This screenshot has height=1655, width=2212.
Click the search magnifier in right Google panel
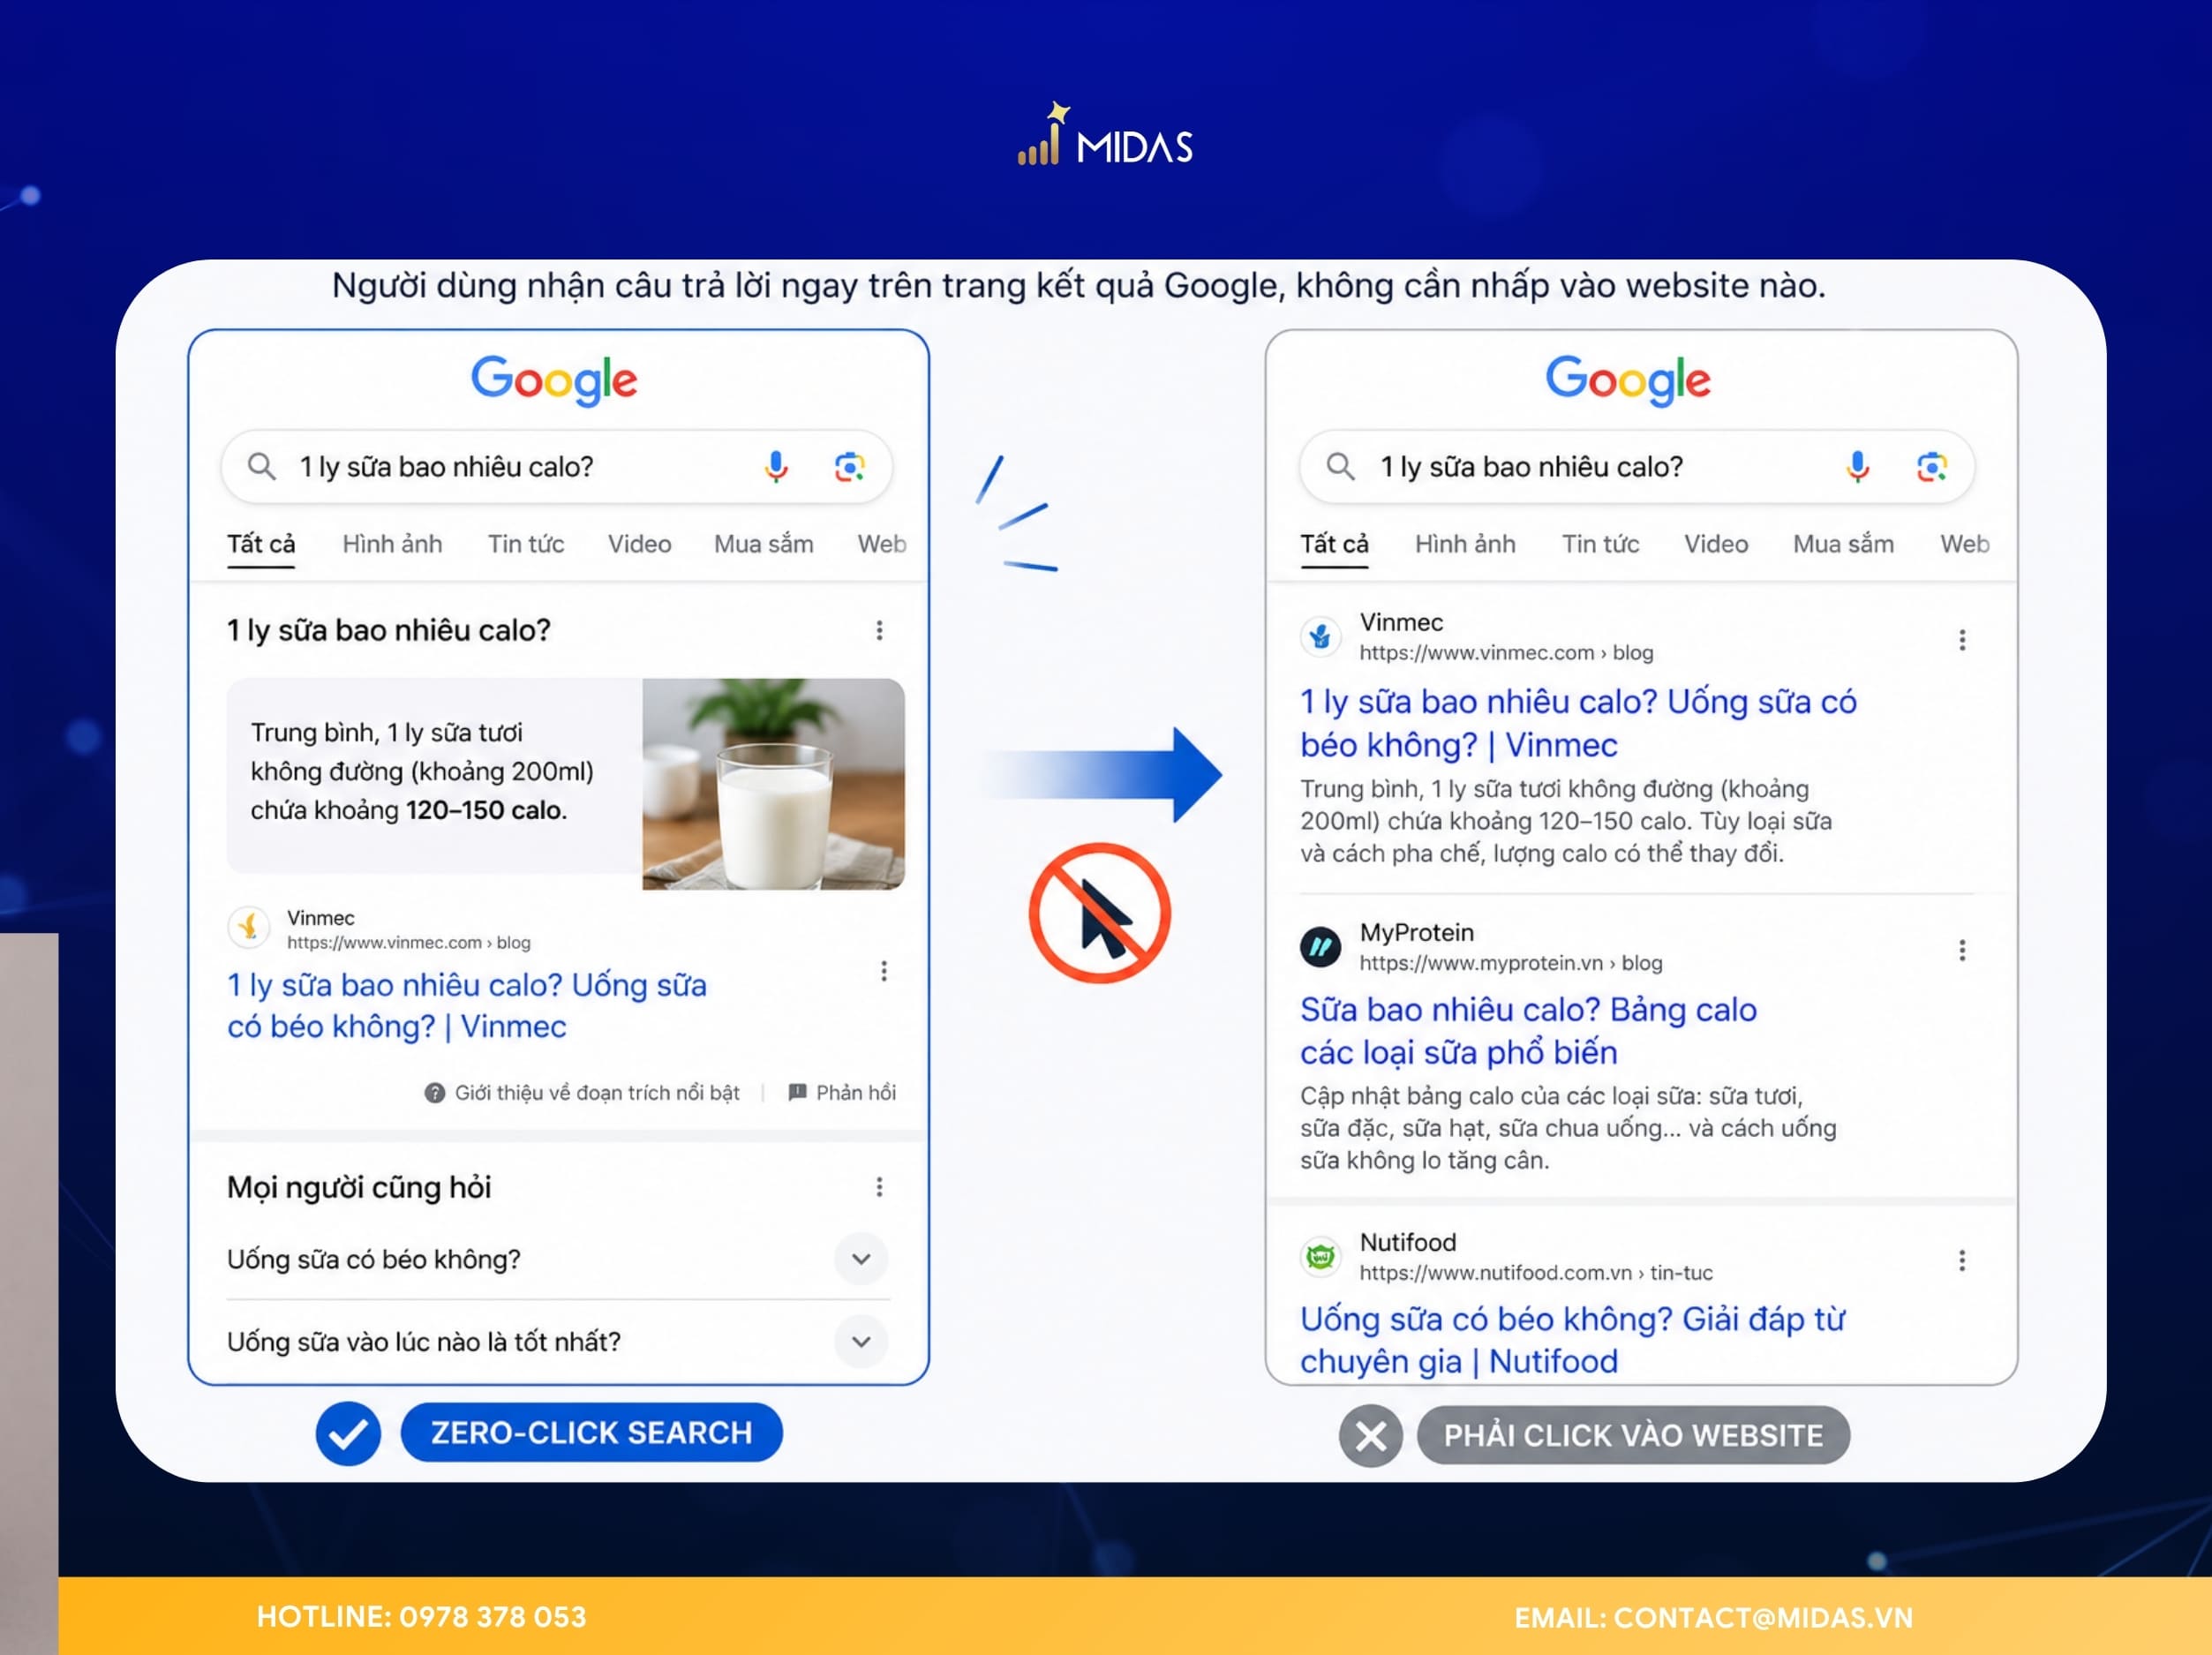click(x=1341, y=466)
